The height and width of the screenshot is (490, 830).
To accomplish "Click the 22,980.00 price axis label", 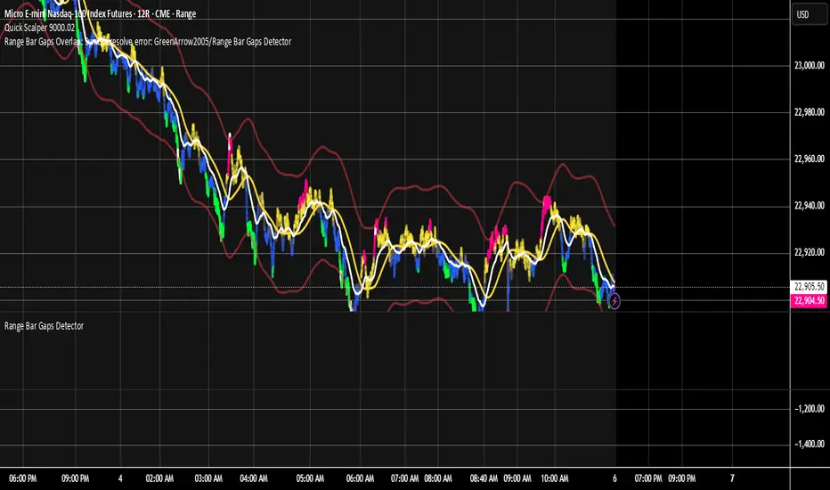I will click(810, 111).
